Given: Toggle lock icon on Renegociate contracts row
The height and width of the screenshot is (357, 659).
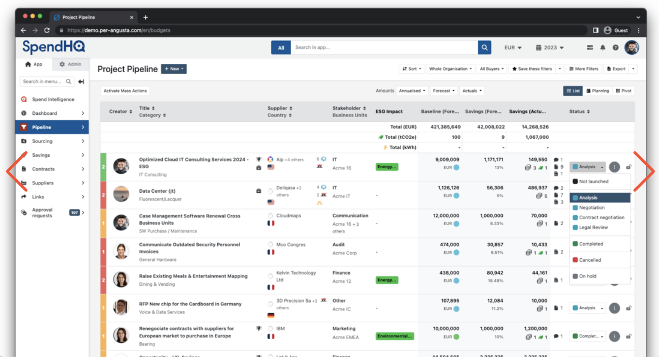Looking at the screenshot, I should [629, 336].
